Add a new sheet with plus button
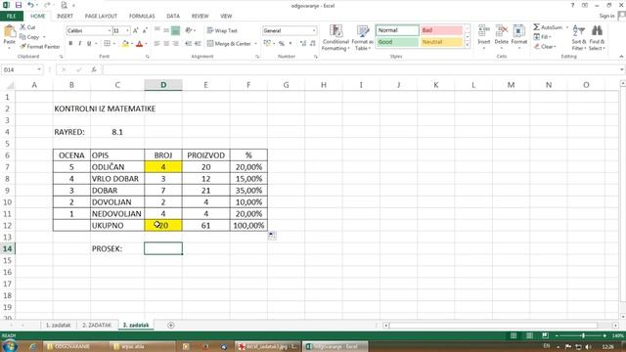 tap(171, 326)
